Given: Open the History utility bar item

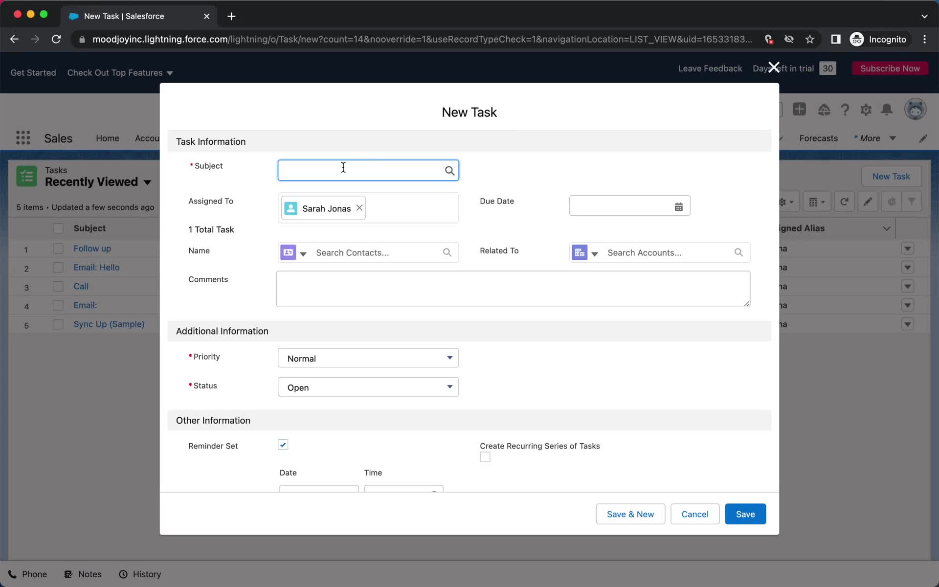Looking at the screenshot, I should point(140,574).
